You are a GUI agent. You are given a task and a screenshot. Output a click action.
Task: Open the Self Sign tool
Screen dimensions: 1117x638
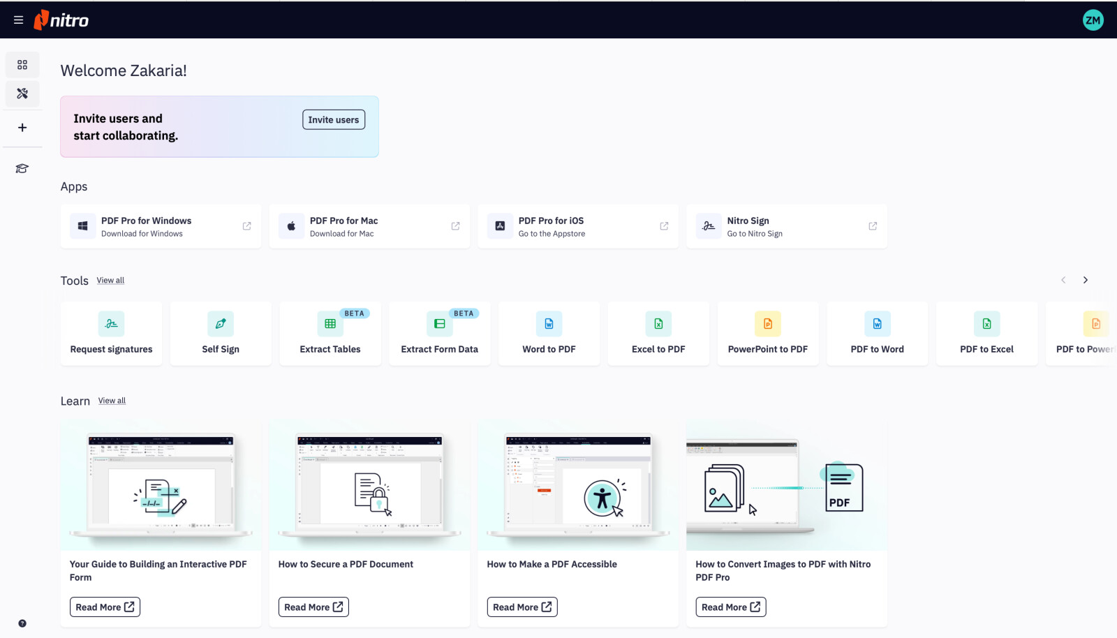click(x=221, y=334)
